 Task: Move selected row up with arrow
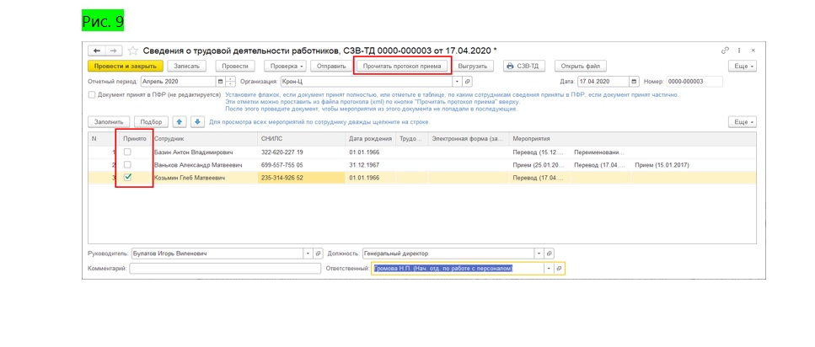click(180, 122)
